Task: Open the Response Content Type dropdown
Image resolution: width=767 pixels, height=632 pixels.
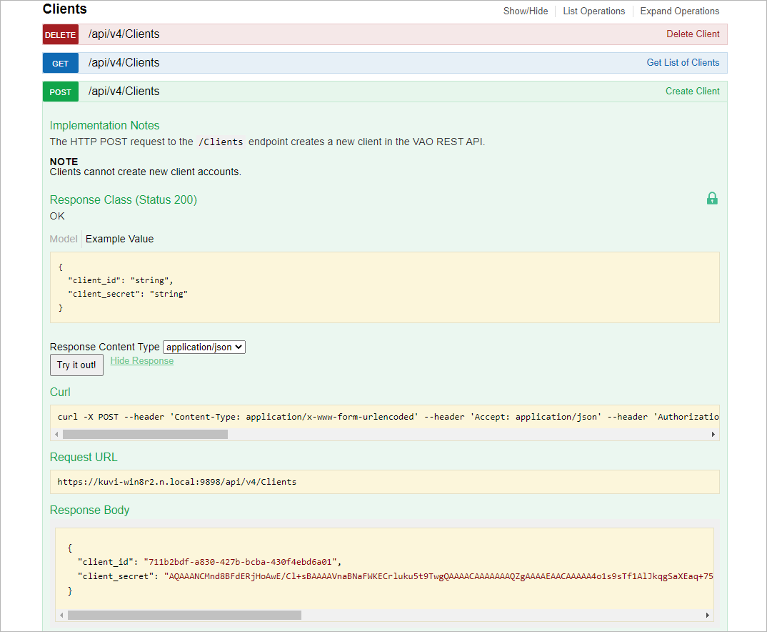Action: [204, 347]
